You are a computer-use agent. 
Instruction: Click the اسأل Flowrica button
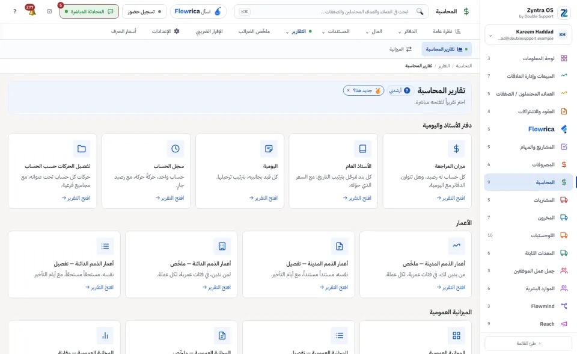pos(198,11)
